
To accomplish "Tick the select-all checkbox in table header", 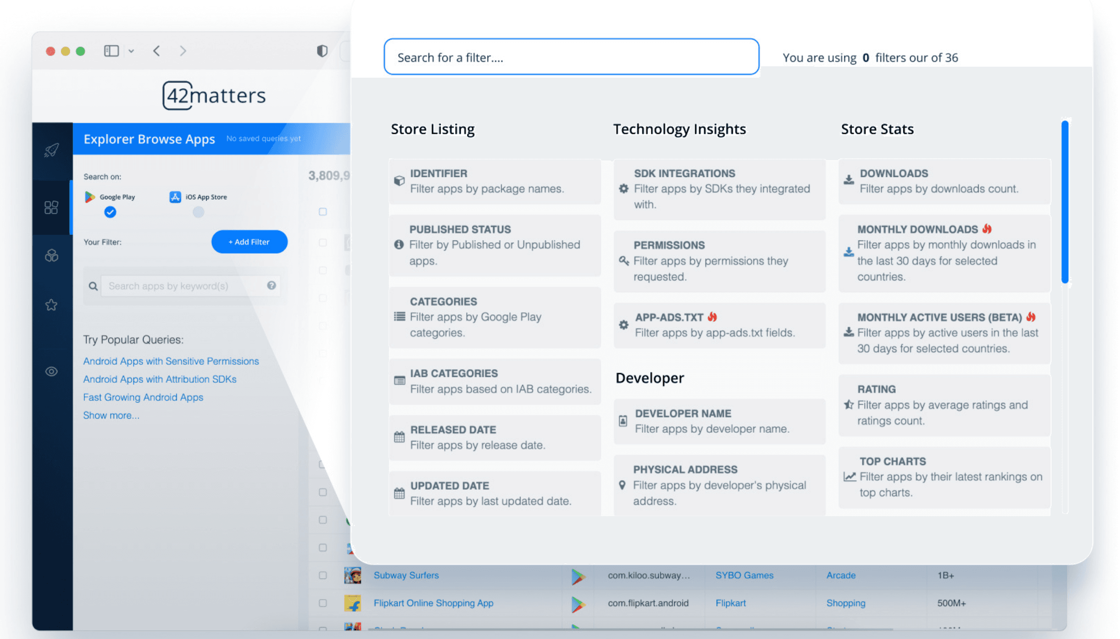I will (x=323, y=212).
